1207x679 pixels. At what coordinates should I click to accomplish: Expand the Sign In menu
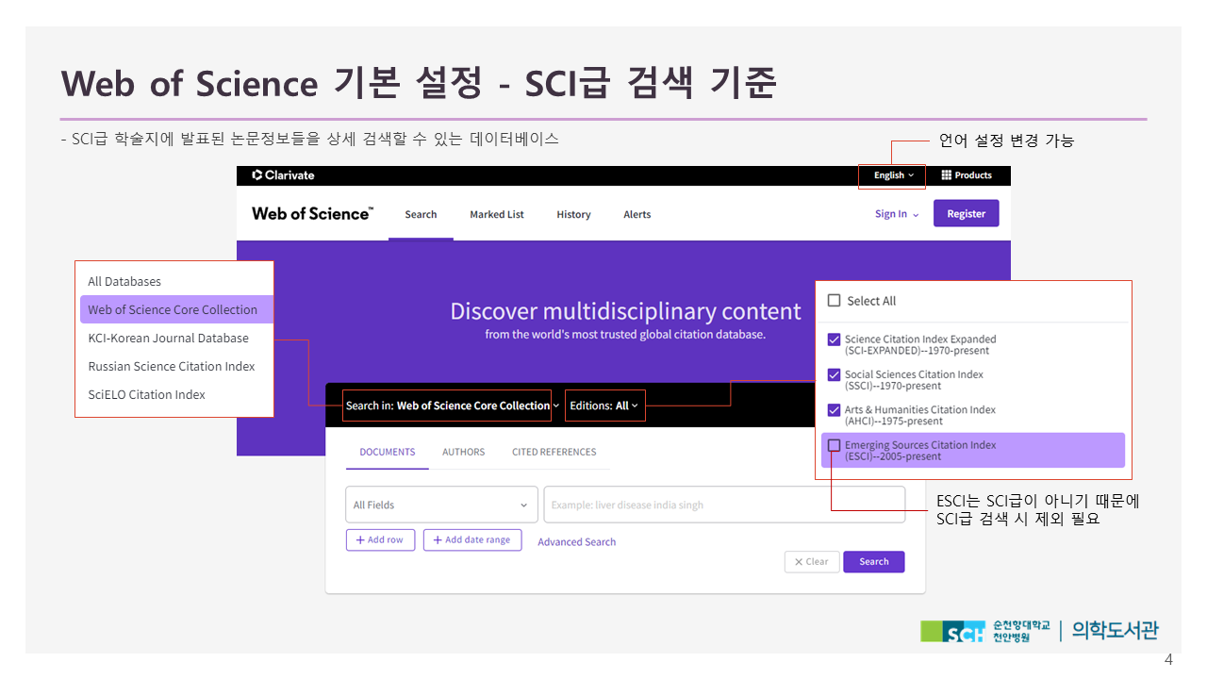pos(897,214)
